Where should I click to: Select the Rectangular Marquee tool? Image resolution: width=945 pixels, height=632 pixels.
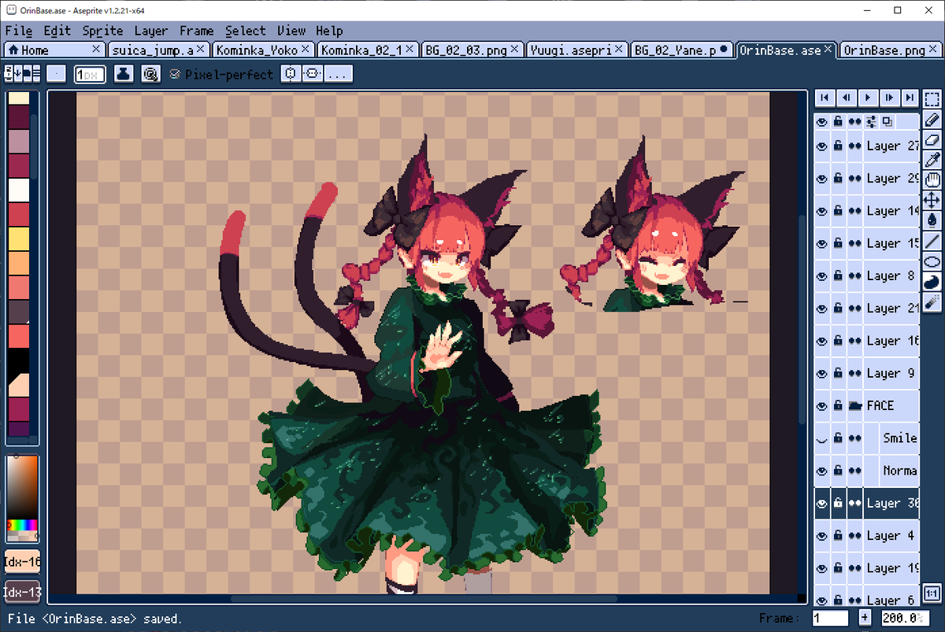(x=932, y=99)
